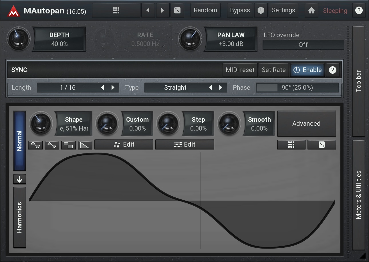Toggle the Sync Enable button
This screenshot has height=262, width=369.
click(x=307, y=70)
